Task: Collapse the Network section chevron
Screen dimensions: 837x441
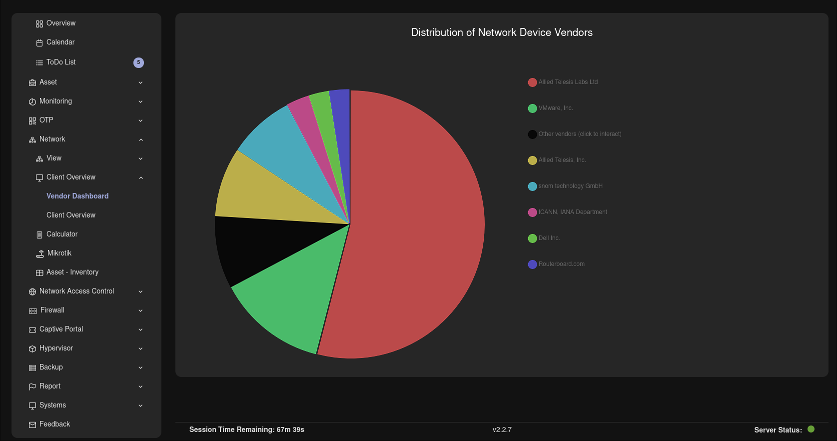Action: [140, 139]
